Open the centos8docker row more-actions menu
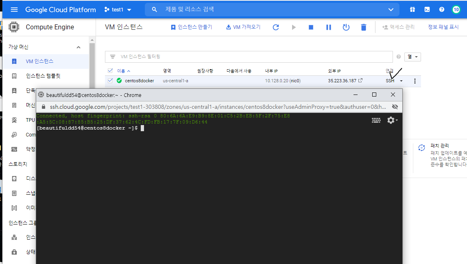 [415, 81]
